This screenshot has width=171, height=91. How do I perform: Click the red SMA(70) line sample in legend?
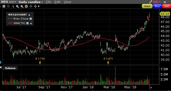(x=10, y=23)
